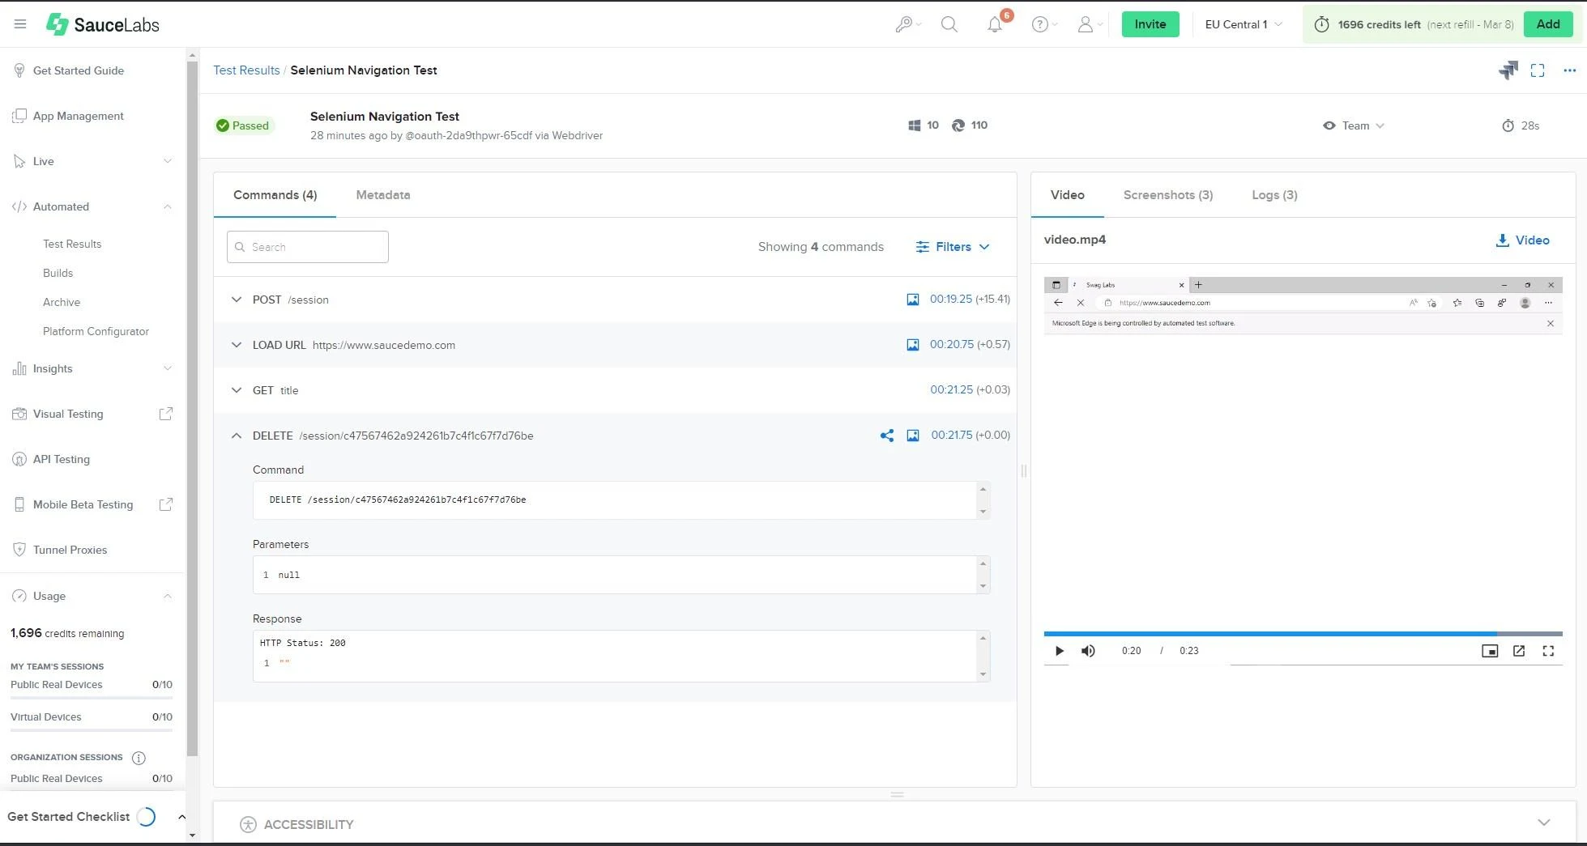
Task: Open the EU Central 1 region dropdown
Action: point(1241,23)
